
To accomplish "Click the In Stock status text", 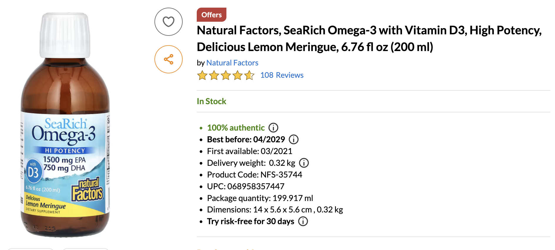I will (211, 101).
